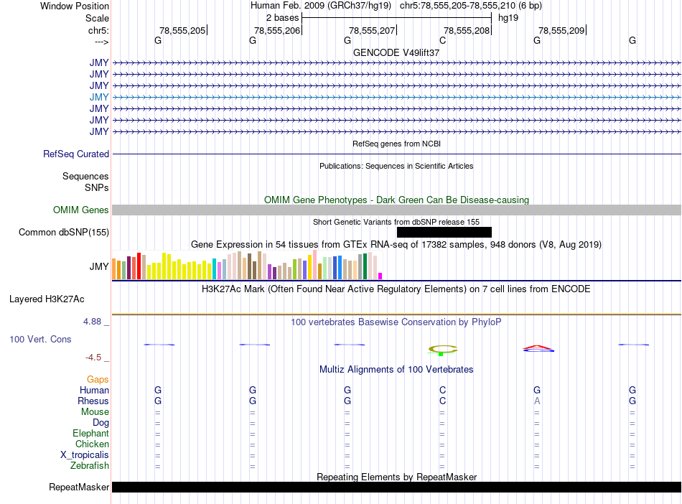The image size is (682, 504).
Task: Click the Layered H3K27Ac label
Action: [47, 299]
